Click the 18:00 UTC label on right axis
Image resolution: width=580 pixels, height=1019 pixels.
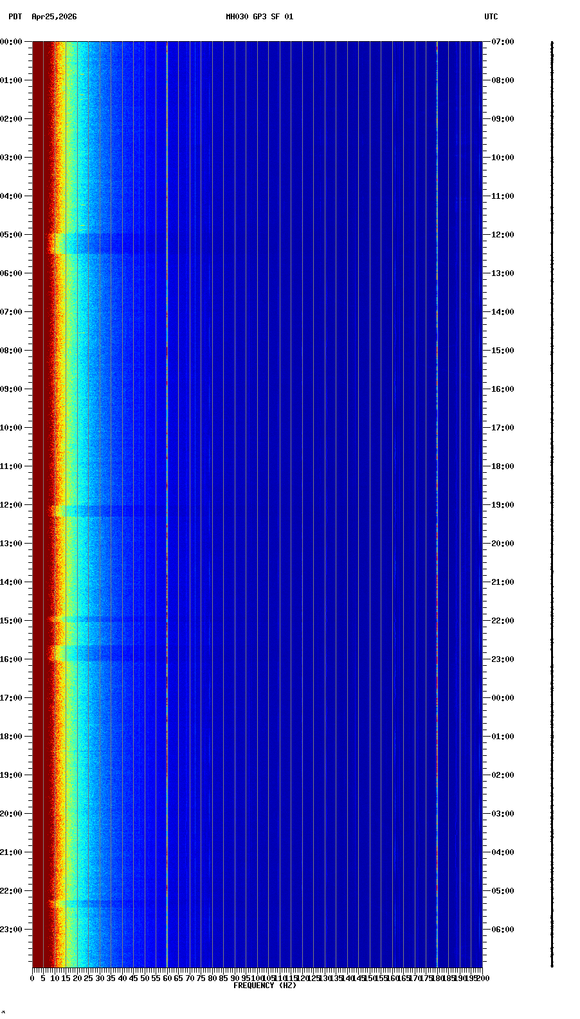(x=503, y=466)
